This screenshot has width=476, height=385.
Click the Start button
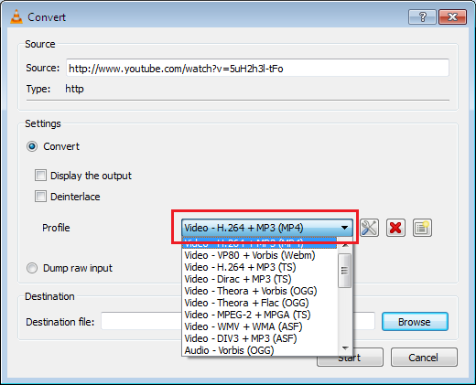click(x=350, y=358)
